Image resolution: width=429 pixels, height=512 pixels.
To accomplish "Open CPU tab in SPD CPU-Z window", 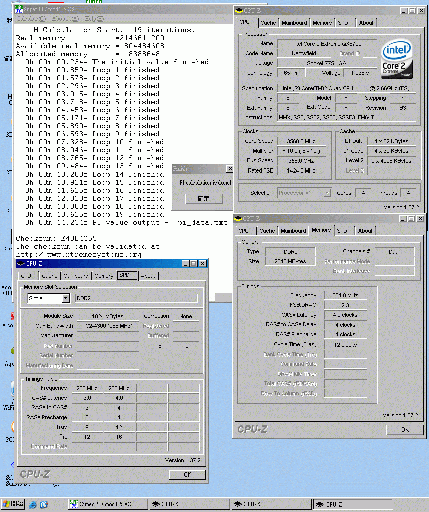I will coord(26,276).
